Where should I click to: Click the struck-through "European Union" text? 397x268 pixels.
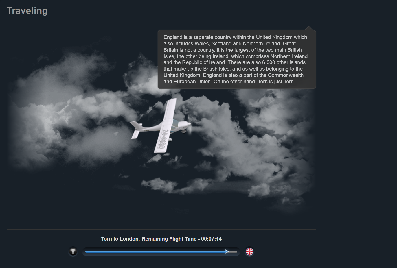coord(192,82)
